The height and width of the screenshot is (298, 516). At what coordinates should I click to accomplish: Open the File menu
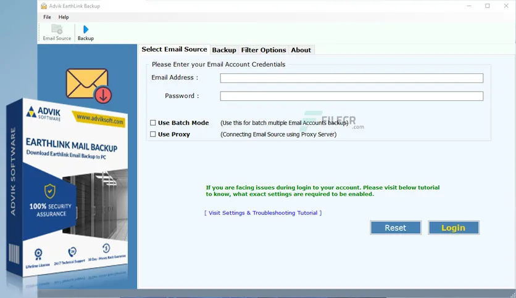coord(47,17)
